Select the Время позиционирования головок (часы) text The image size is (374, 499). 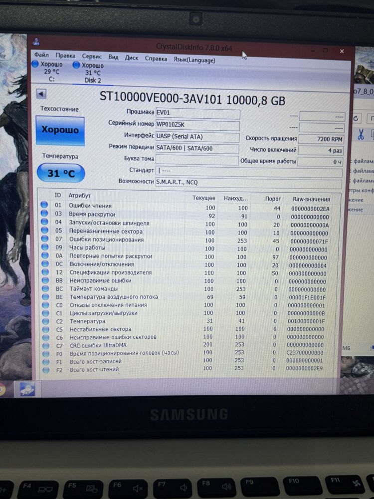(124, 353)
